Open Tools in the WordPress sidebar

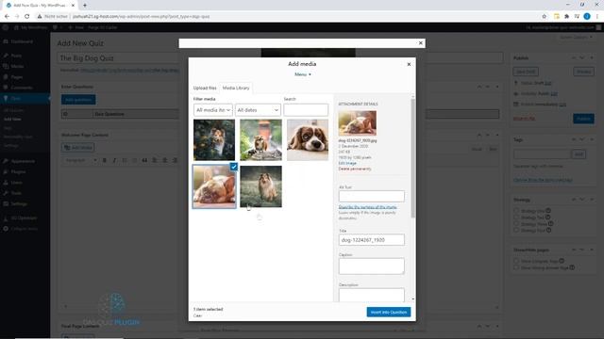point(16,193)
